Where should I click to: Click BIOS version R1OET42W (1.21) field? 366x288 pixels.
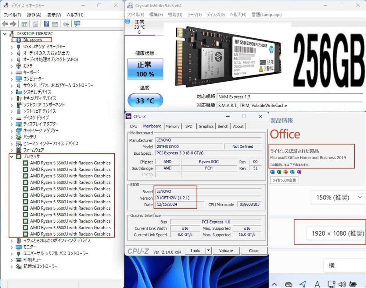(x=208, y=198)
